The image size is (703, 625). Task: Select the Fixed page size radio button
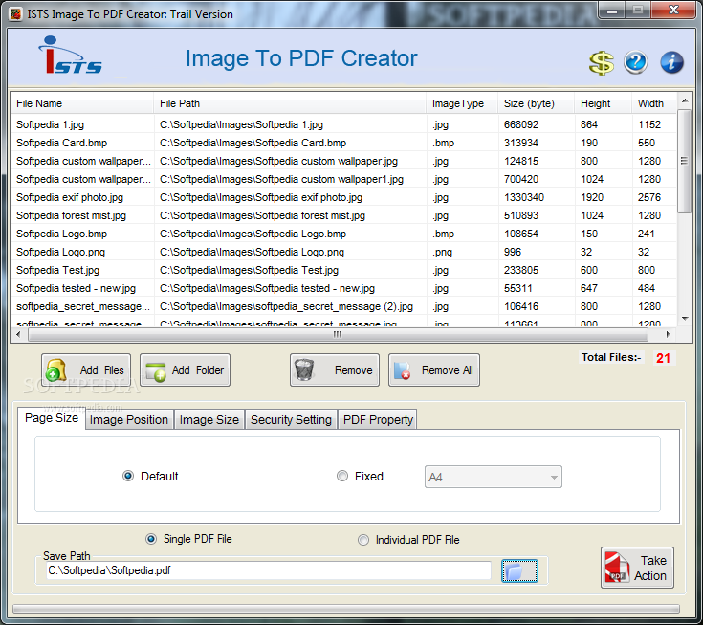342,476
